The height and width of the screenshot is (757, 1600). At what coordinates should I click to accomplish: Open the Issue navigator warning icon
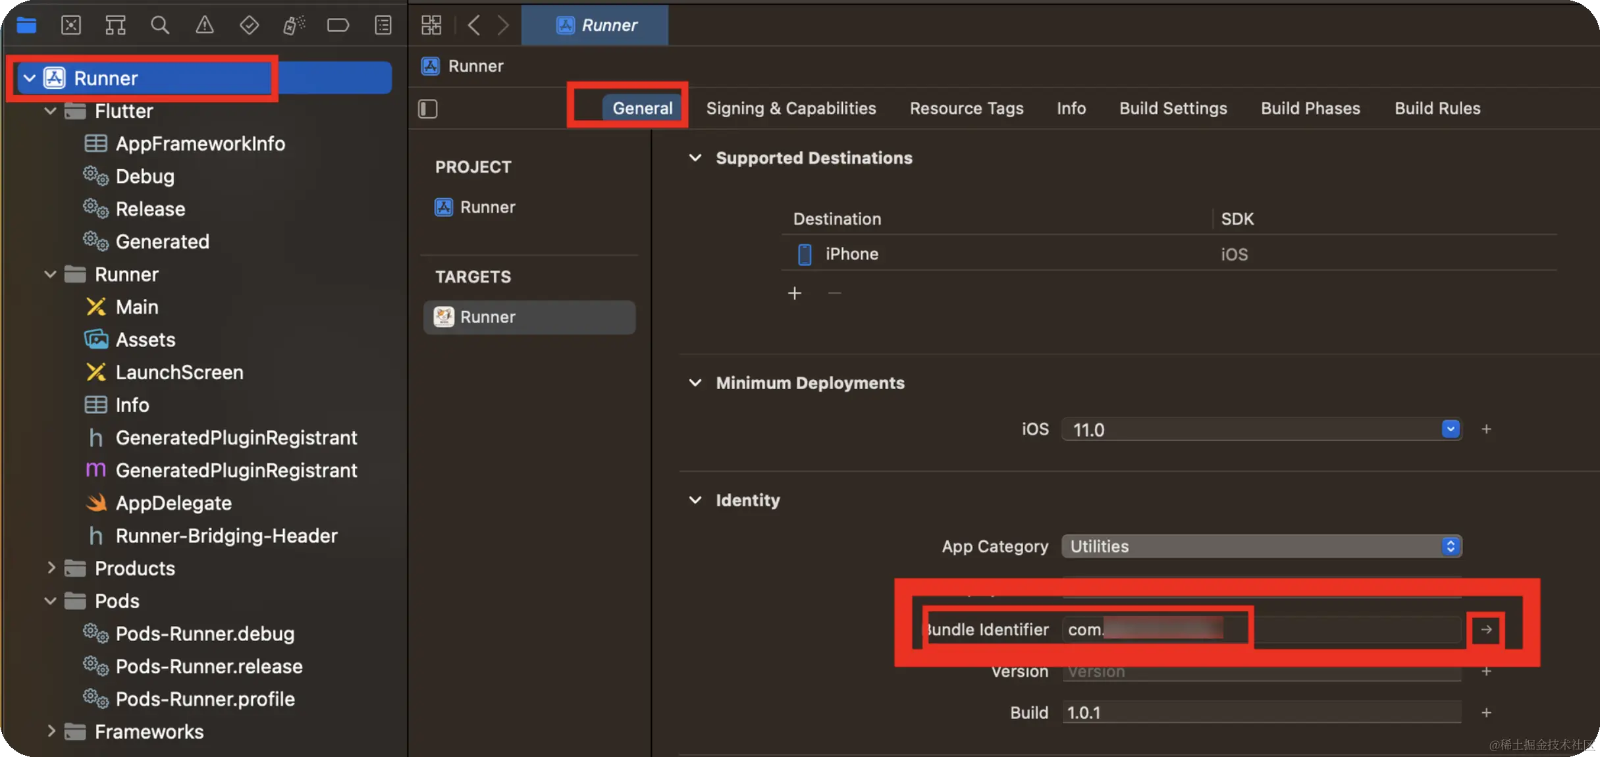coord(205,25)
